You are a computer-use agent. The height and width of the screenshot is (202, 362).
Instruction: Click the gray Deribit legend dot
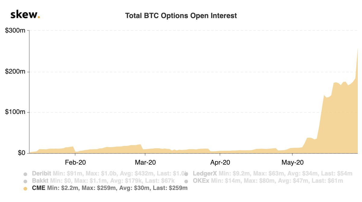[x=25, y=174]
